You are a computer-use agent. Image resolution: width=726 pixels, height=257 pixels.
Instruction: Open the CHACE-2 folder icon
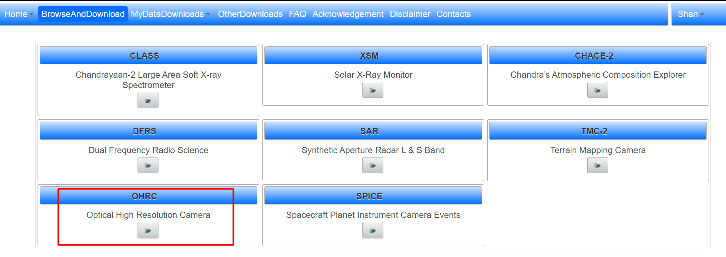click(598, 90)
